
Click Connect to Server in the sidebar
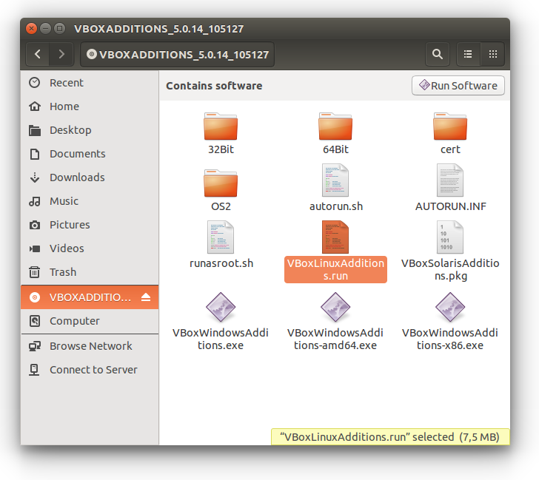pos(90,370)
